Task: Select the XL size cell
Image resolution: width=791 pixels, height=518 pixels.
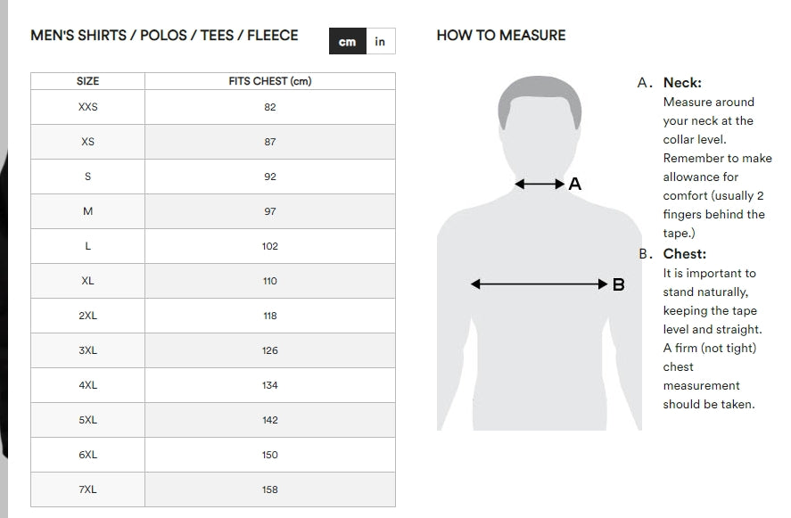Action: (x=87, y=281)
